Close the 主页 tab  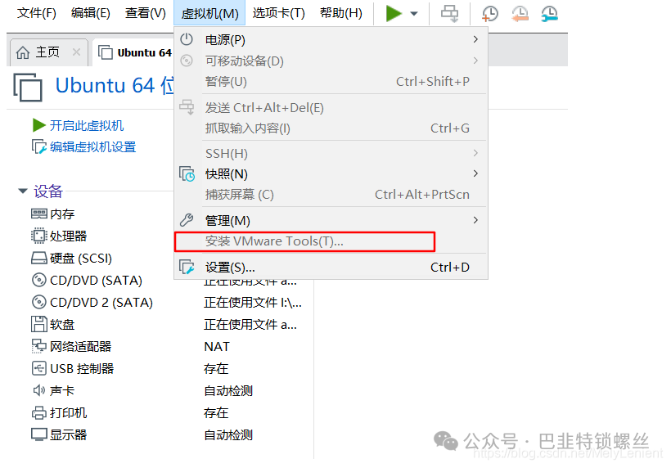76,52
